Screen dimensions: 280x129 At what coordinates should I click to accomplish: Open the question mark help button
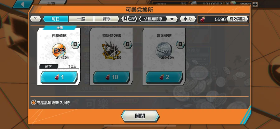[35, 19]
